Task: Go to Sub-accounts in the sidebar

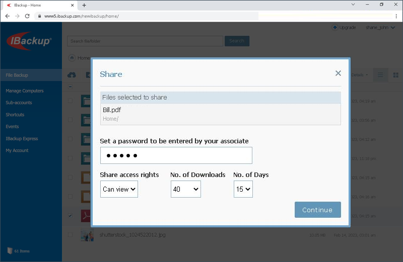Action: pyautogui.click(x=19, y=103)
